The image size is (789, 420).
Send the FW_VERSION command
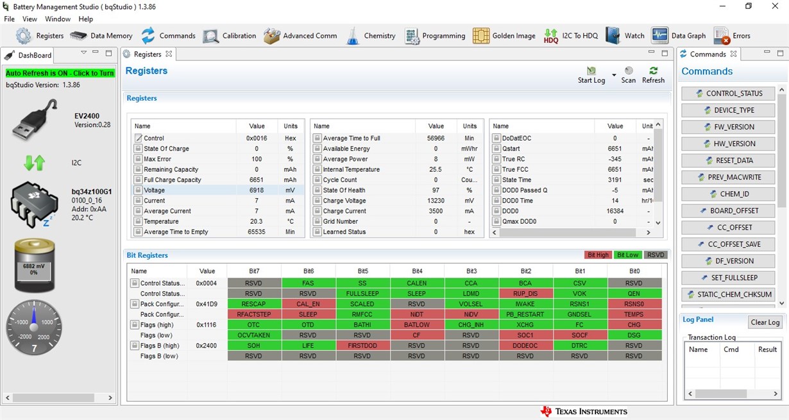tap(728, 127)
